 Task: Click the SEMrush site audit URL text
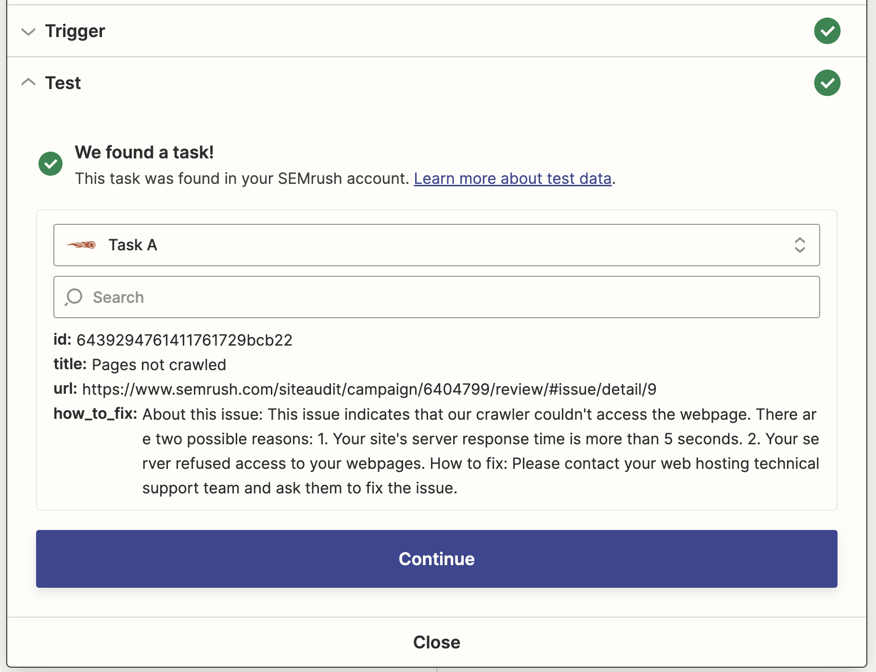369,389
